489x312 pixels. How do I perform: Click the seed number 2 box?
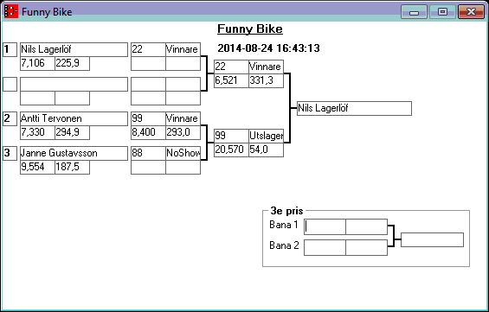tap(10, 119)
